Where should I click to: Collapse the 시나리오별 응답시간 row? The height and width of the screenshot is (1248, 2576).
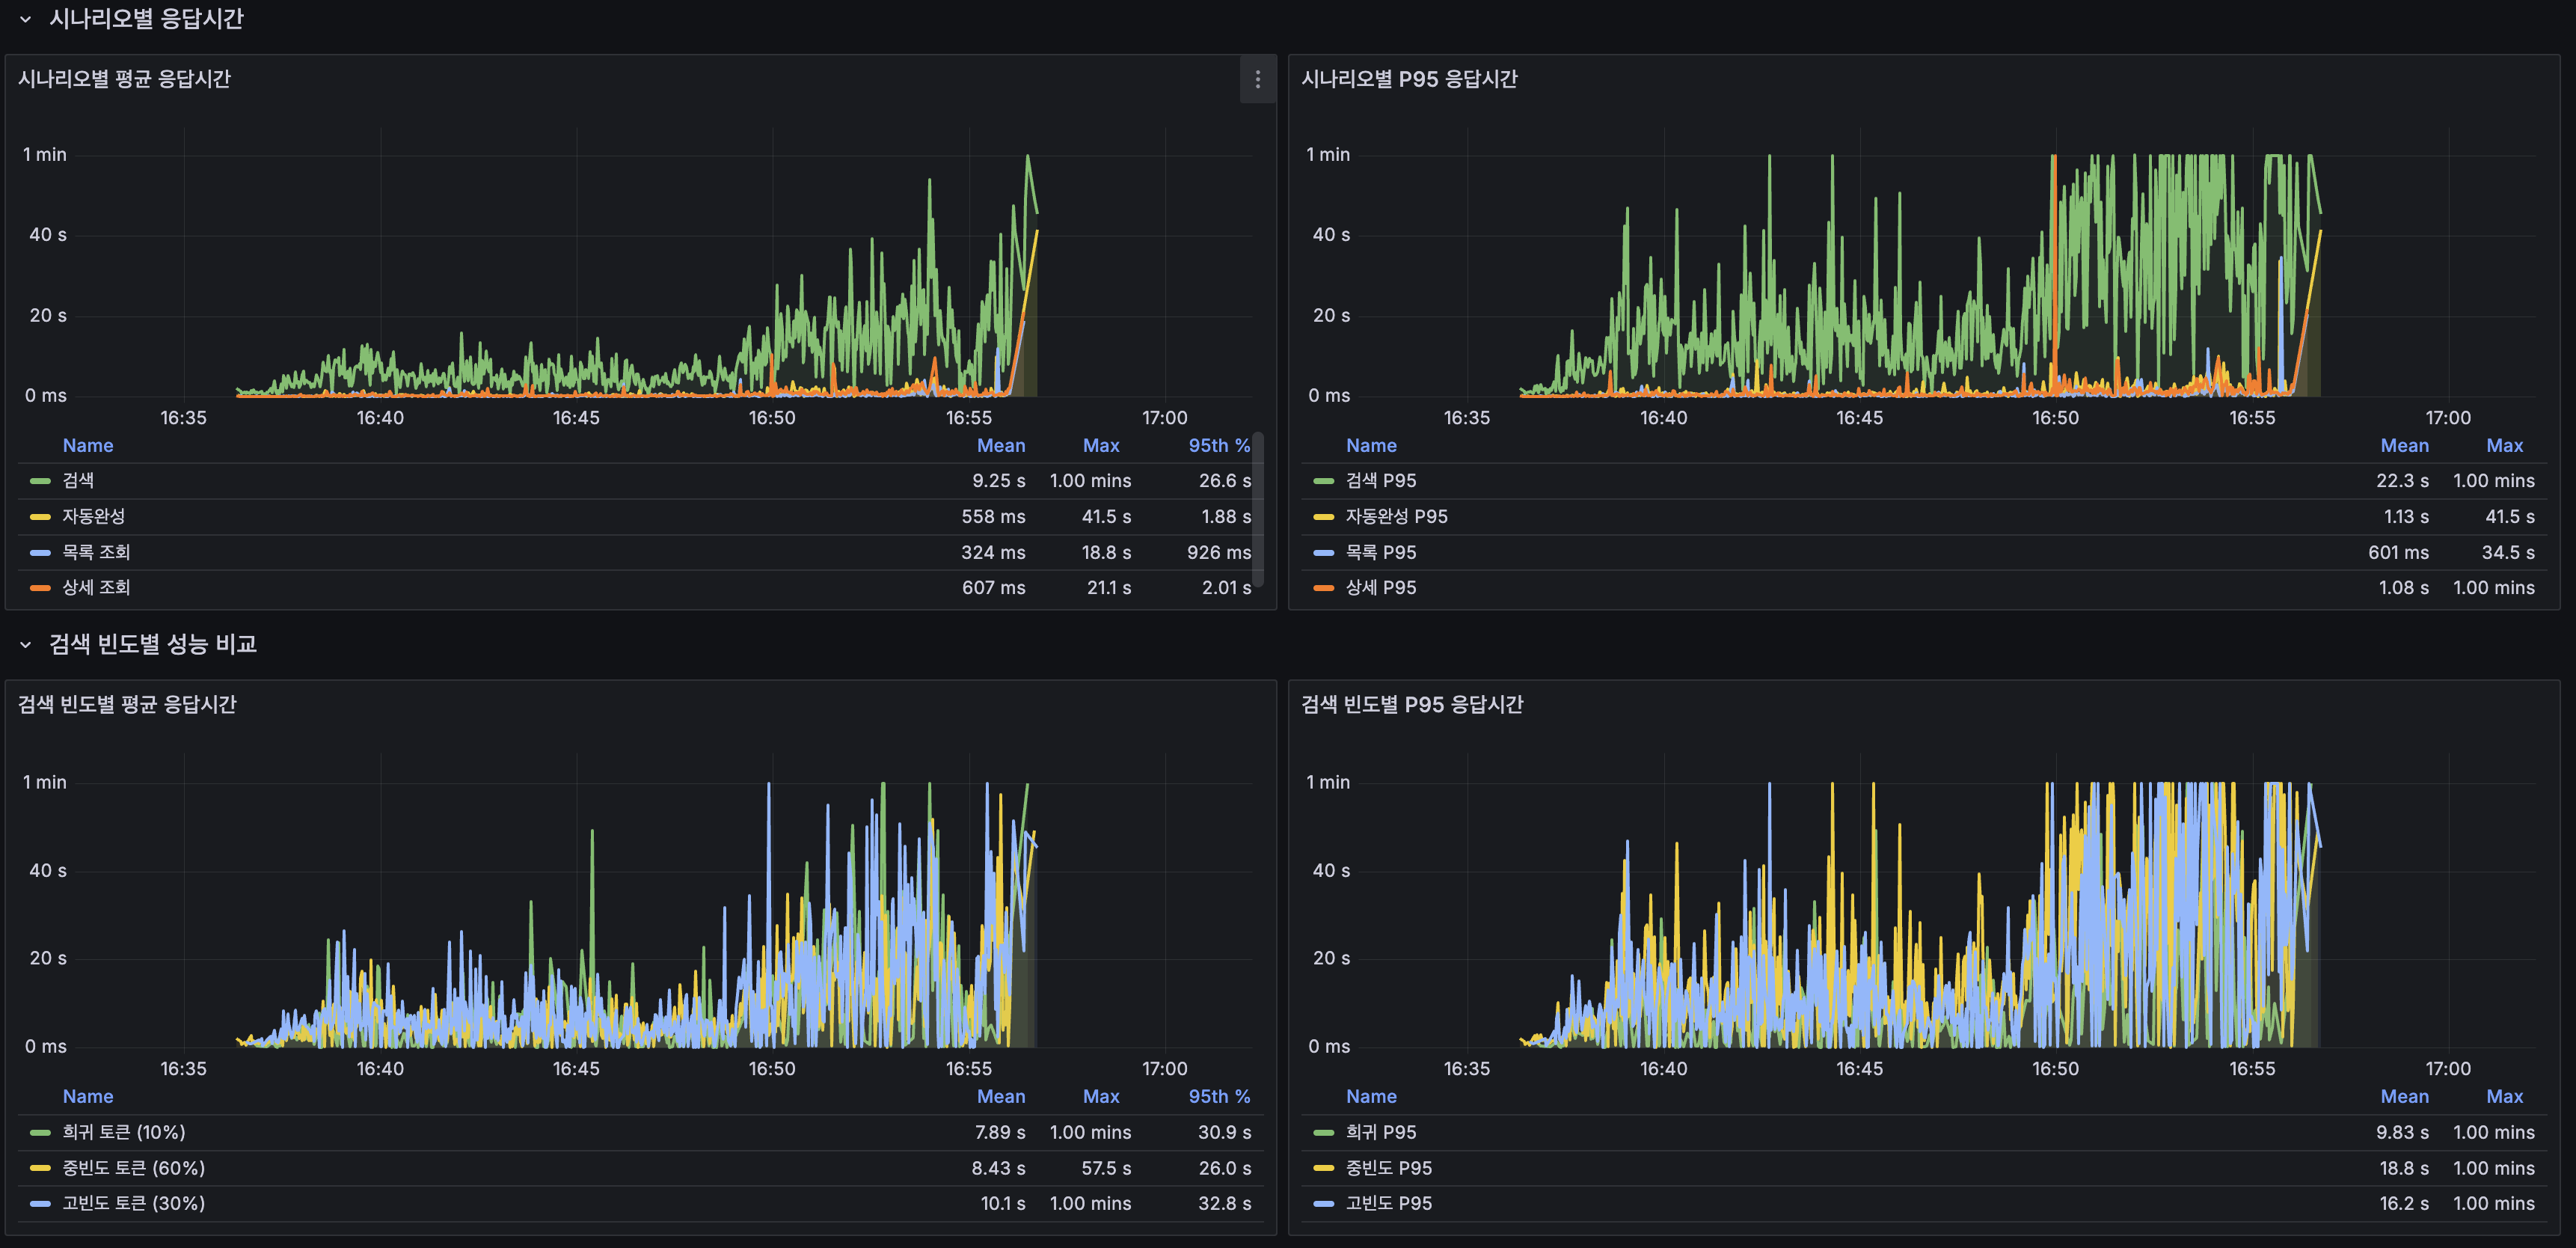click(25, 20)
